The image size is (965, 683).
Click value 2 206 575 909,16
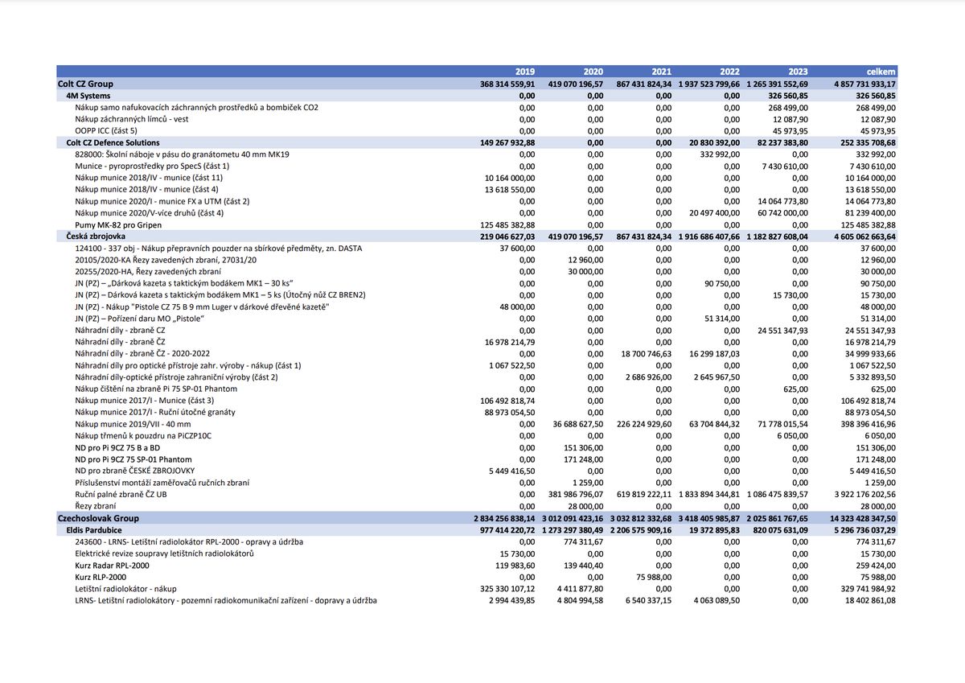click(642, 530)
